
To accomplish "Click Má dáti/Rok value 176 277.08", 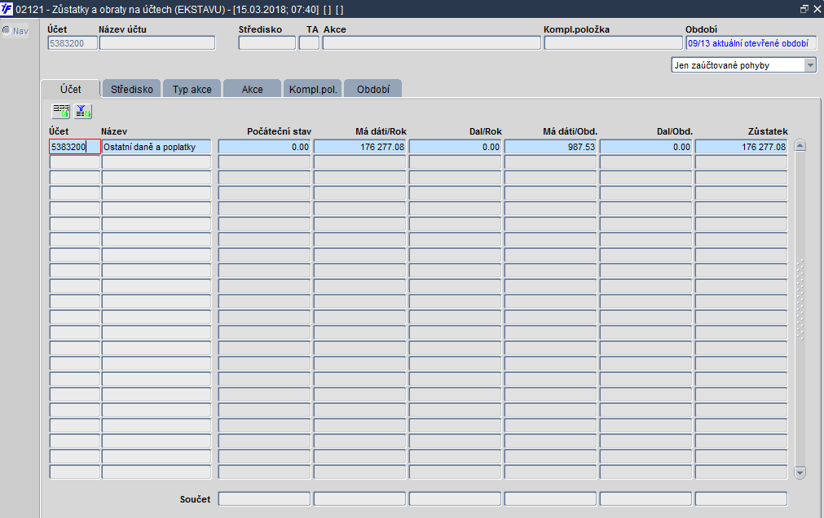I will 360,147.
